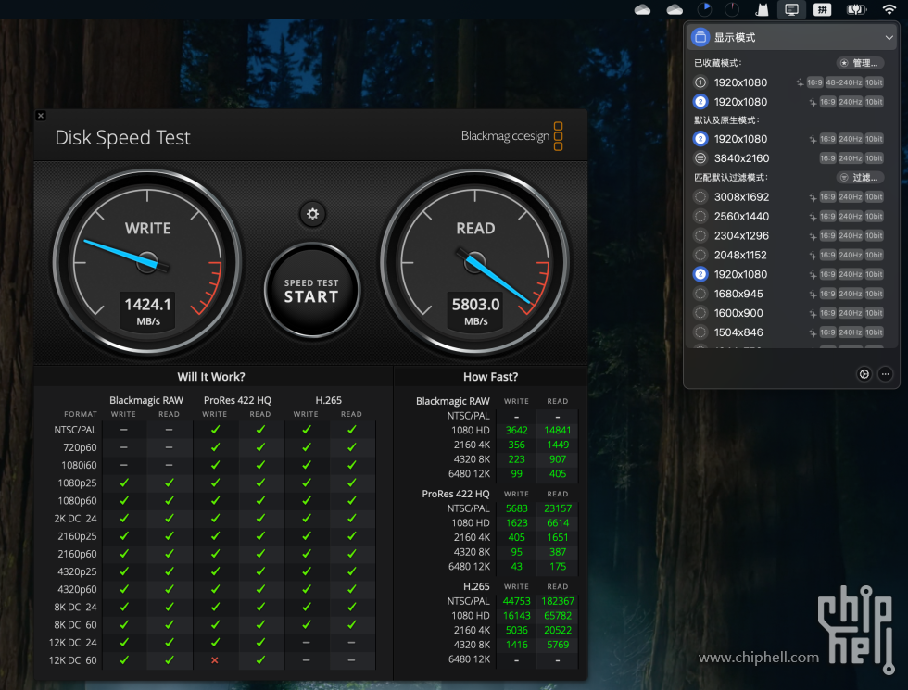
Task: Click the sparkle icon beside 1600x900
Action: click(x=813, y=313)
